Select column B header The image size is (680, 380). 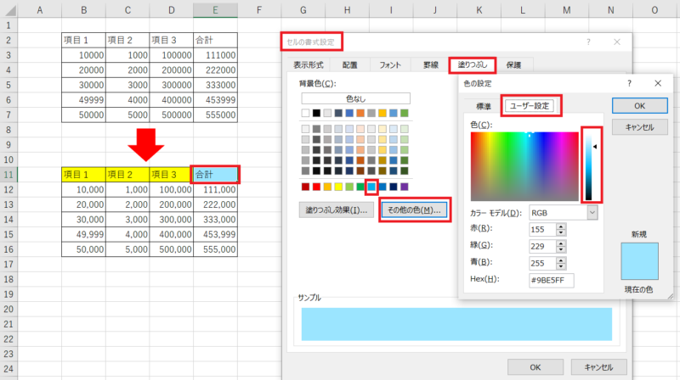tap(83, 10)
